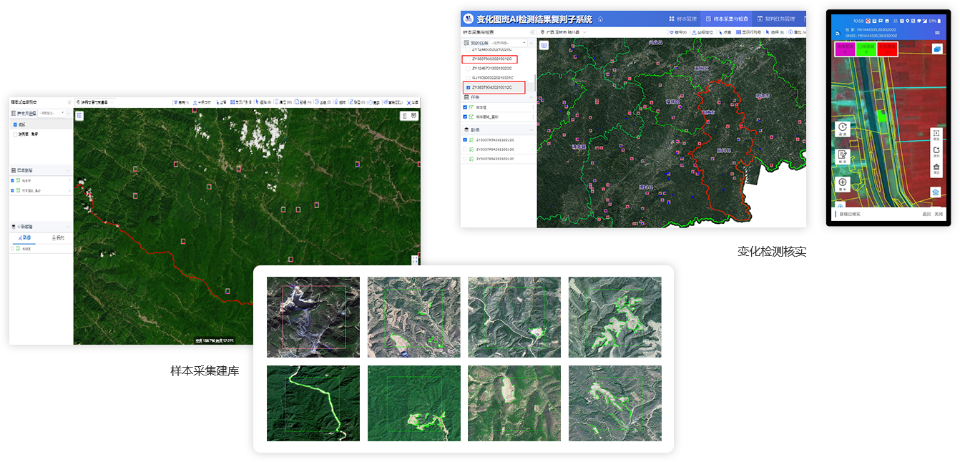
Task: Open the 任务筛选 dropdown in task panel
Action: [x=508, y=43]
